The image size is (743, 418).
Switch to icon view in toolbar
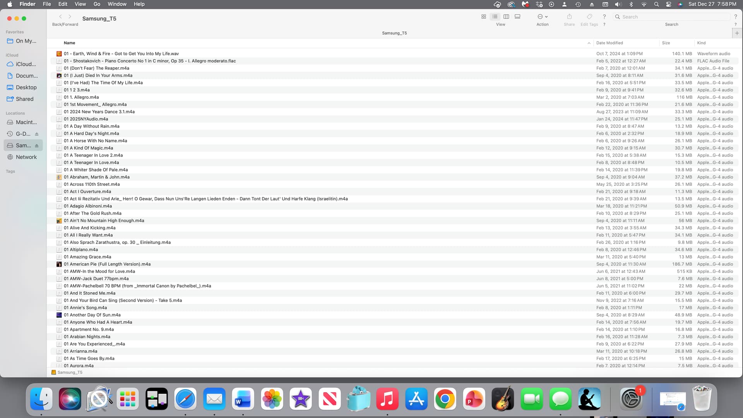483,17
